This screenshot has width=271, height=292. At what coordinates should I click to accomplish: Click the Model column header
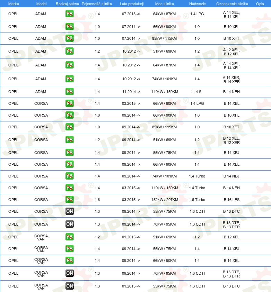(x=41, y=4)
